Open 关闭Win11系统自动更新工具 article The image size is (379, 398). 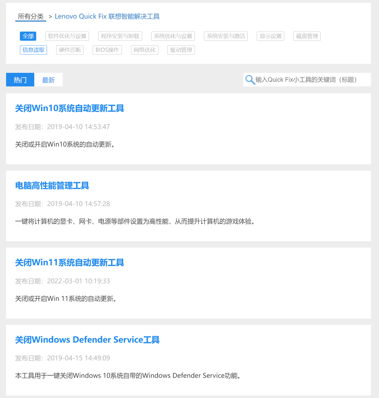coord(69,263)
